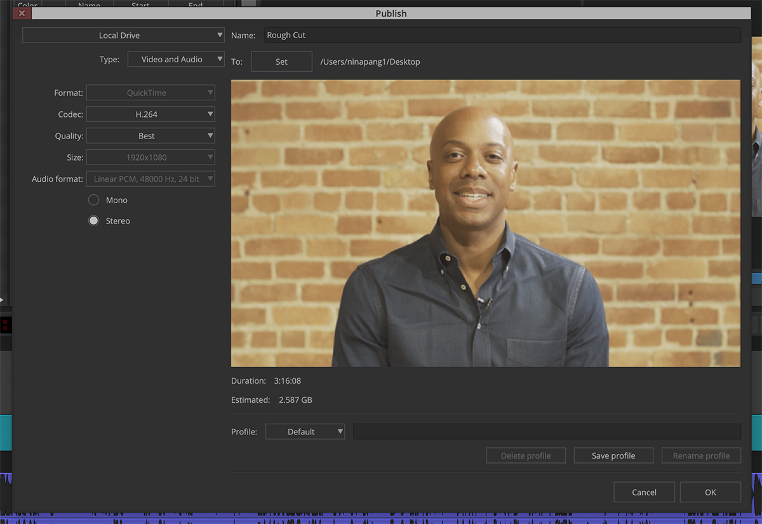Click OK to start publishing

710,492
